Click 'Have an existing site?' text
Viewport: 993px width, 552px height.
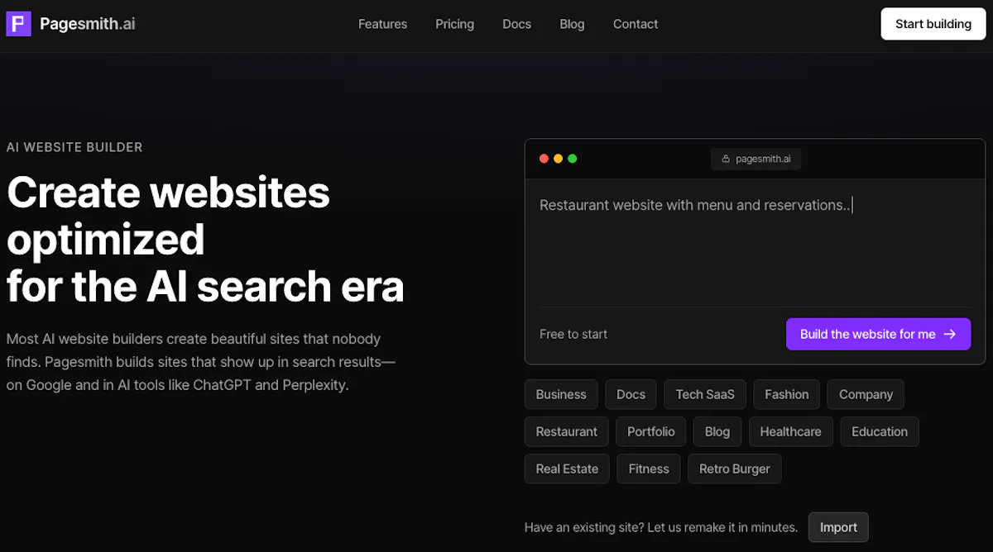(x=661, y=527)
